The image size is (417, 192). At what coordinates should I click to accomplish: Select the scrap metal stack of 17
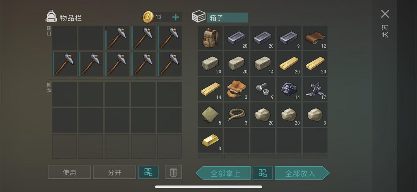click(x=315, y=89)
